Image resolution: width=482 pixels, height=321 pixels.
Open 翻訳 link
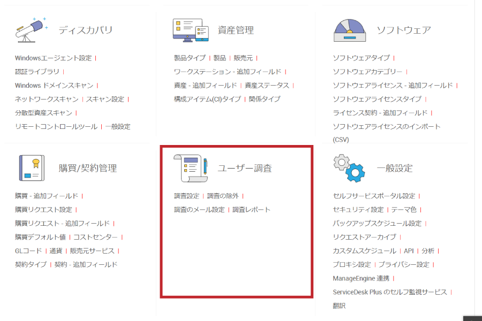[339, 306]
